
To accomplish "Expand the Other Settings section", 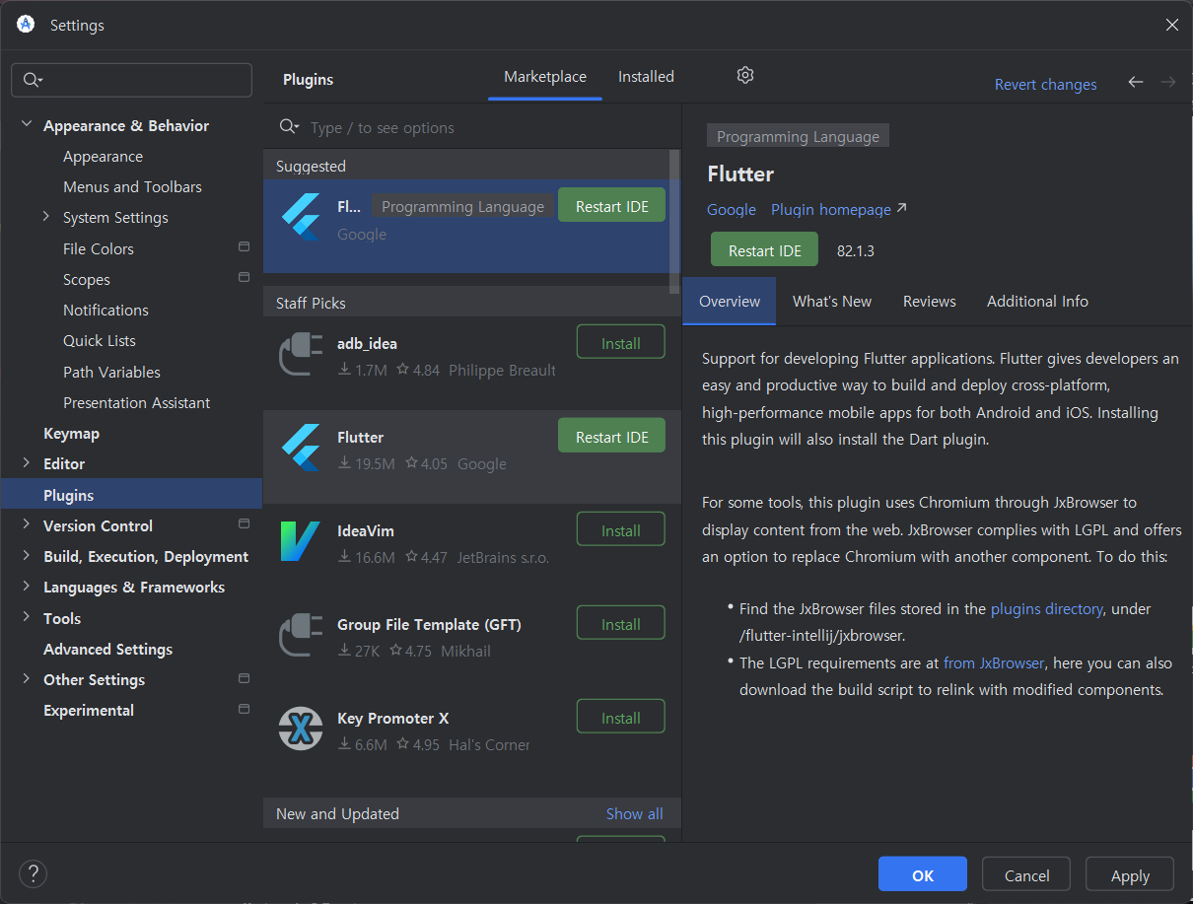I will (26, 679).
